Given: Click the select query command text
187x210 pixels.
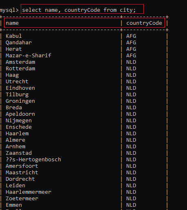Looking at the screenshot, I should click(x=79, y=10).
